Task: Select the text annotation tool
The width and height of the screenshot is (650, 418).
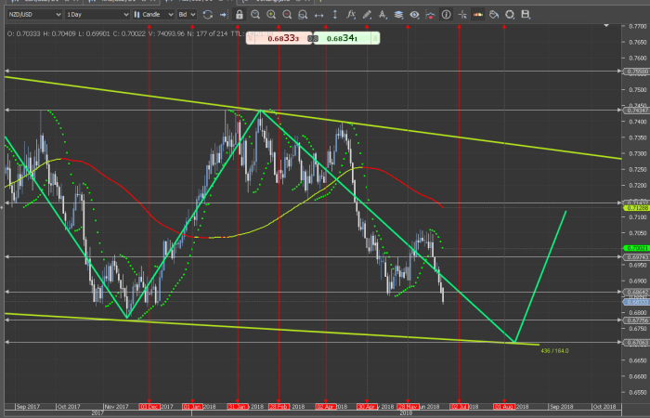Action: 383,15
